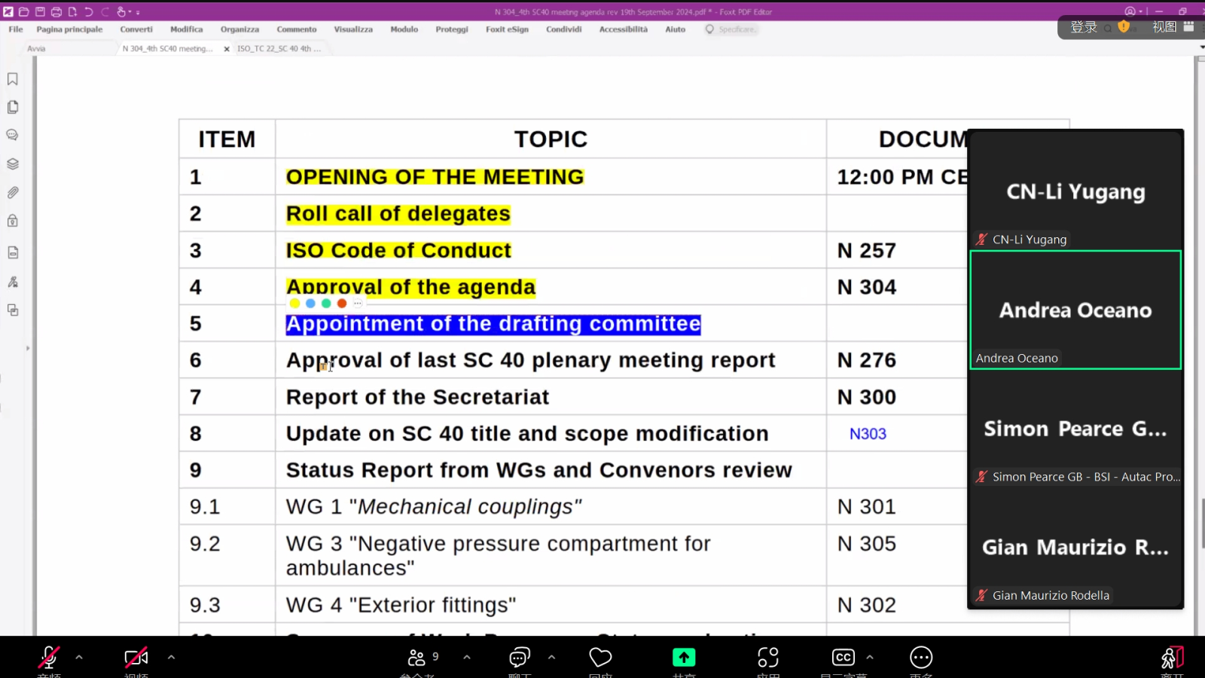Open the Comments panel in sidebar
The width and height of the screenshot is (1205, 678).
click(13, 136)
